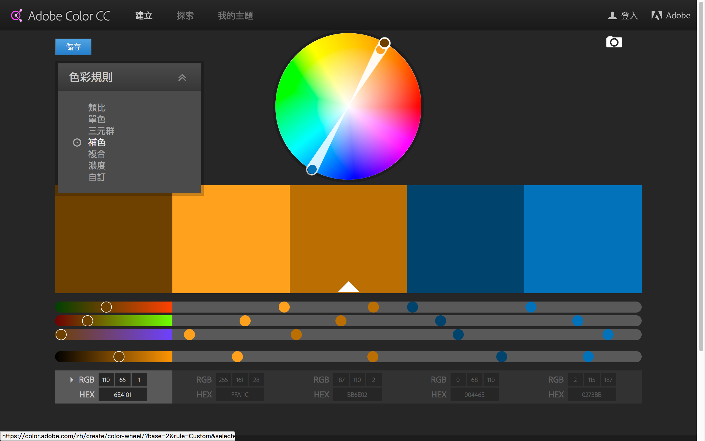Viewport: 705px width, 441px height.
Task: Click the red value field showing 110
Action: 106,380
